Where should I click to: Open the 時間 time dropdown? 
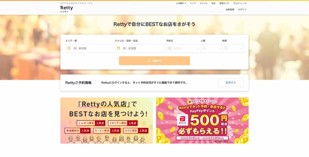tap(233, 49)
